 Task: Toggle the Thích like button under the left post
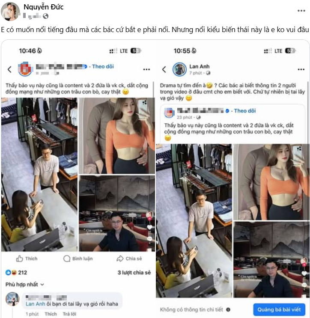[x=27, y=259]
